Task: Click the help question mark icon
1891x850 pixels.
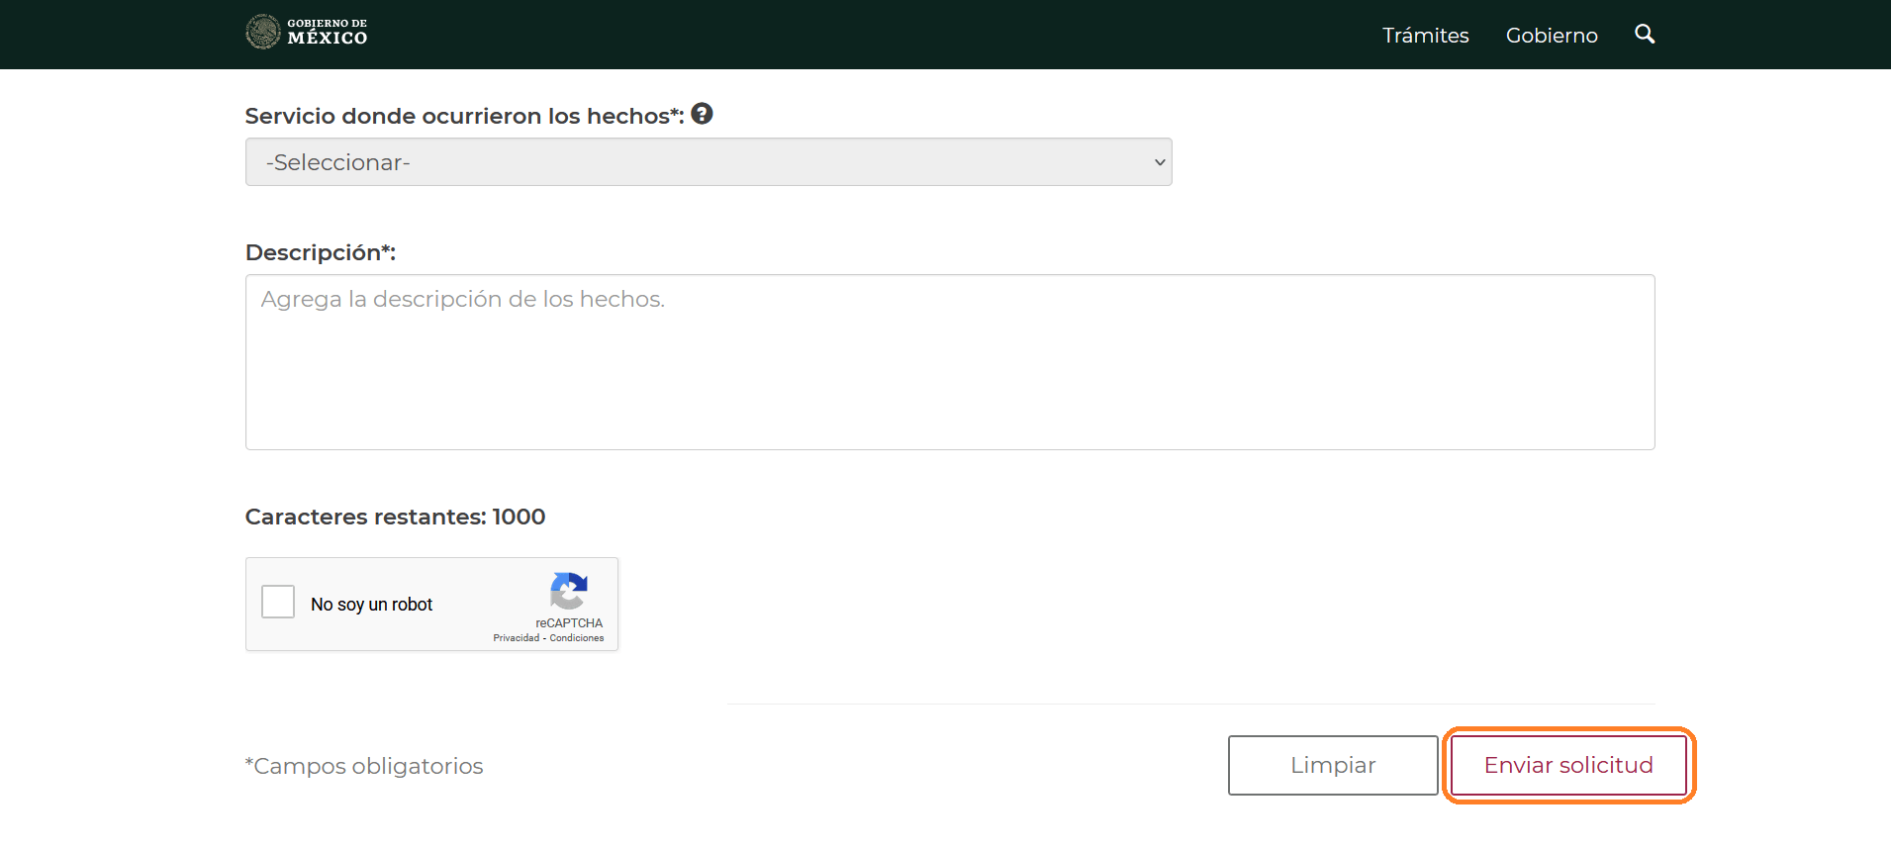Action: click(x=702, y=114)
